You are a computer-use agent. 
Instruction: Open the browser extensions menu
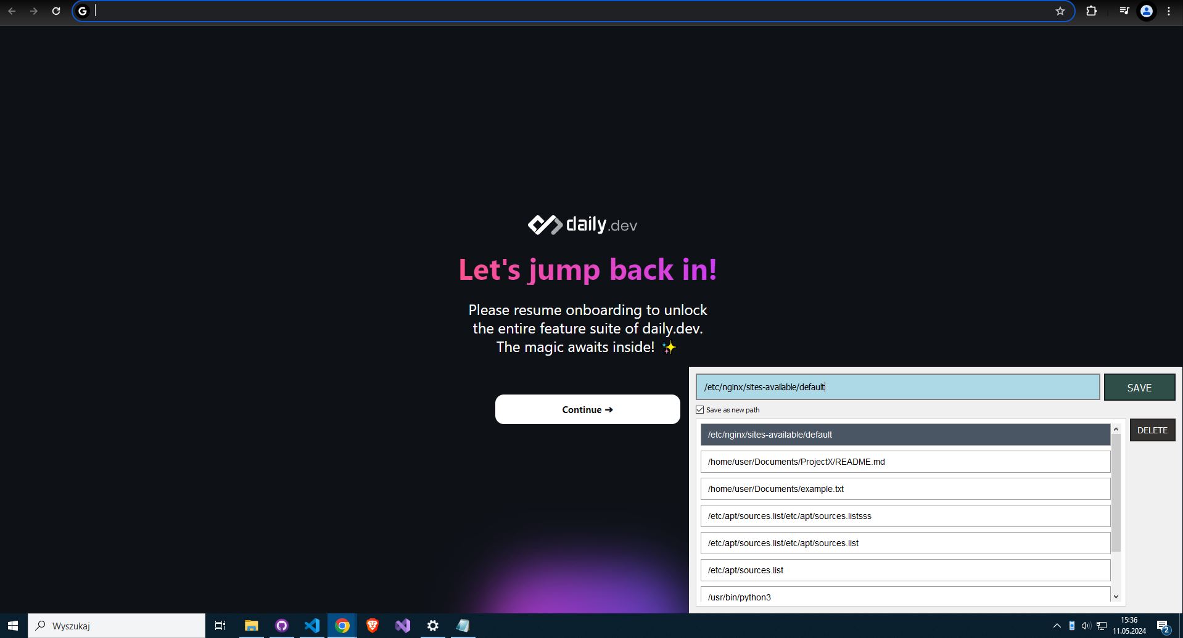coord(1091,11)
